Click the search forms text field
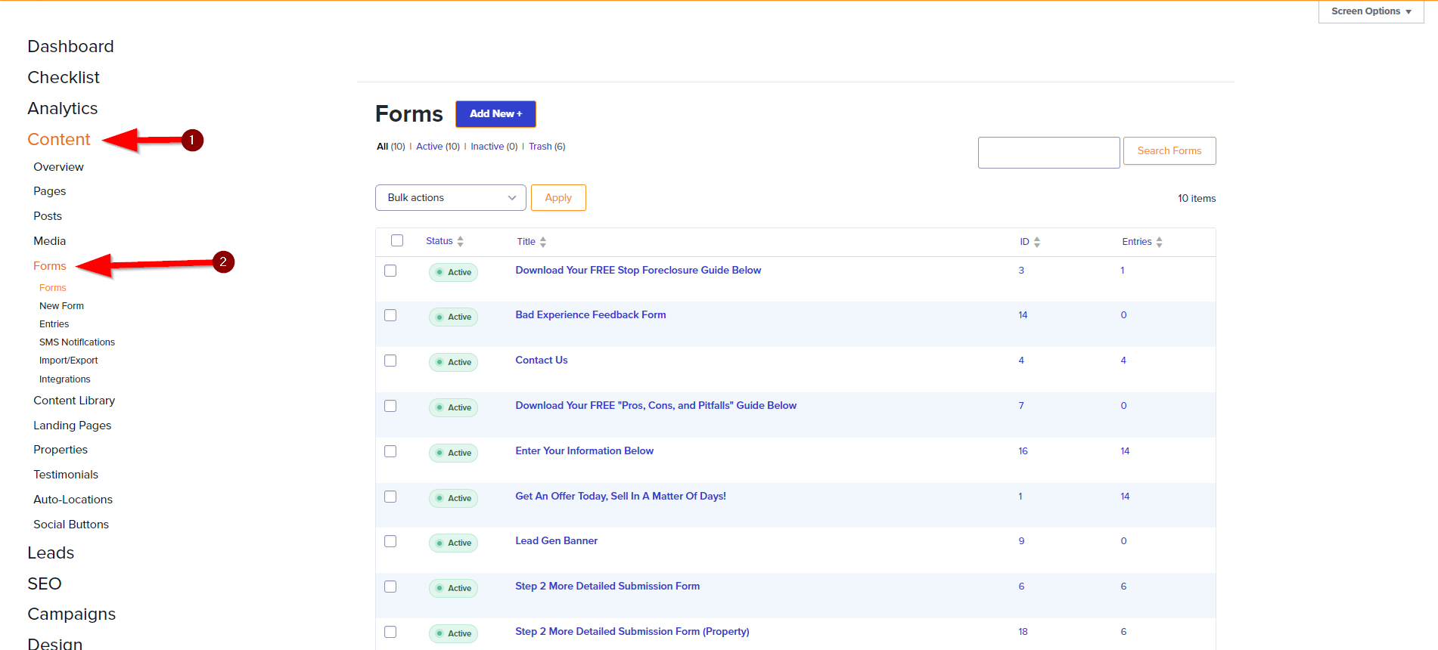Viewport: 1438px width, 650px height. click(1048, 153)
